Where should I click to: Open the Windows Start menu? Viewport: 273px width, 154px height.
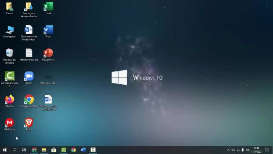point(5,150)
